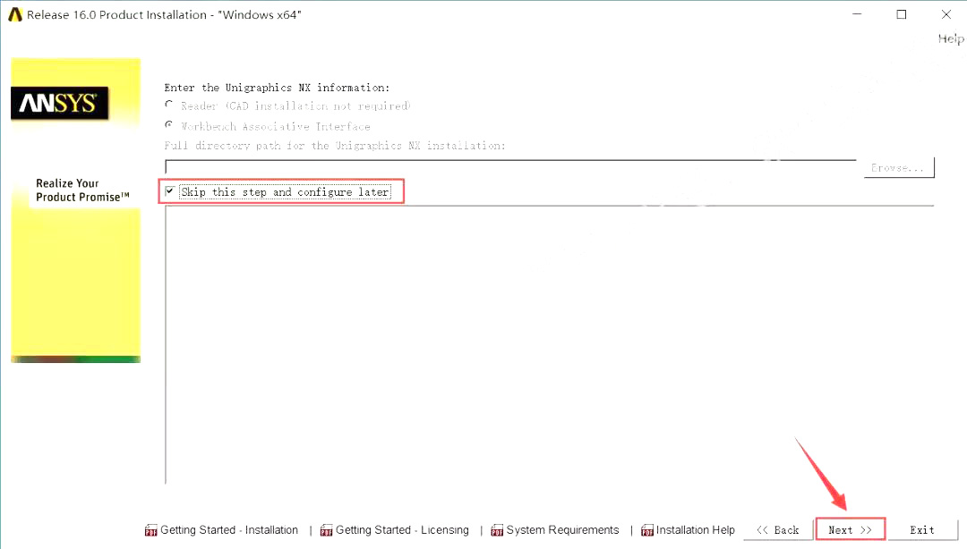
Task: View the System Requirements page
Action: point(563,529)
